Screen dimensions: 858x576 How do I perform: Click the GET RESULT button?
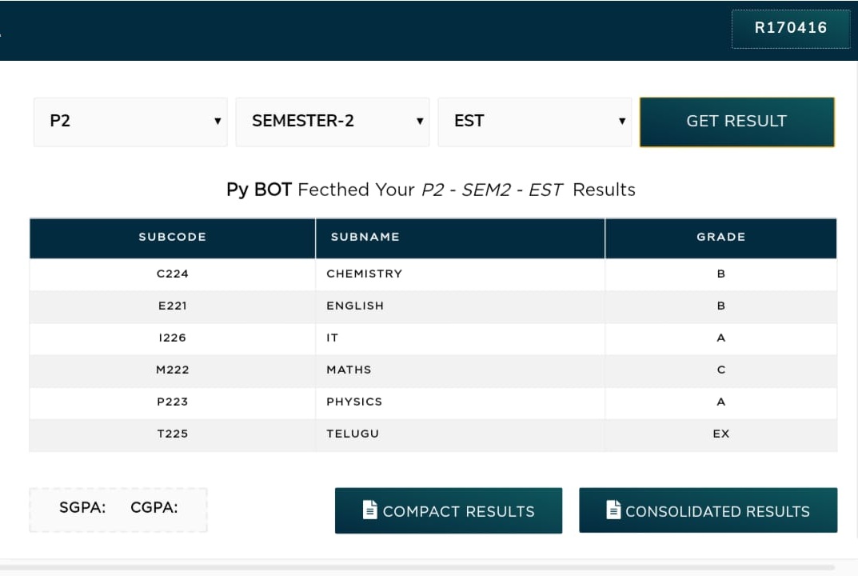pos(737,122)
